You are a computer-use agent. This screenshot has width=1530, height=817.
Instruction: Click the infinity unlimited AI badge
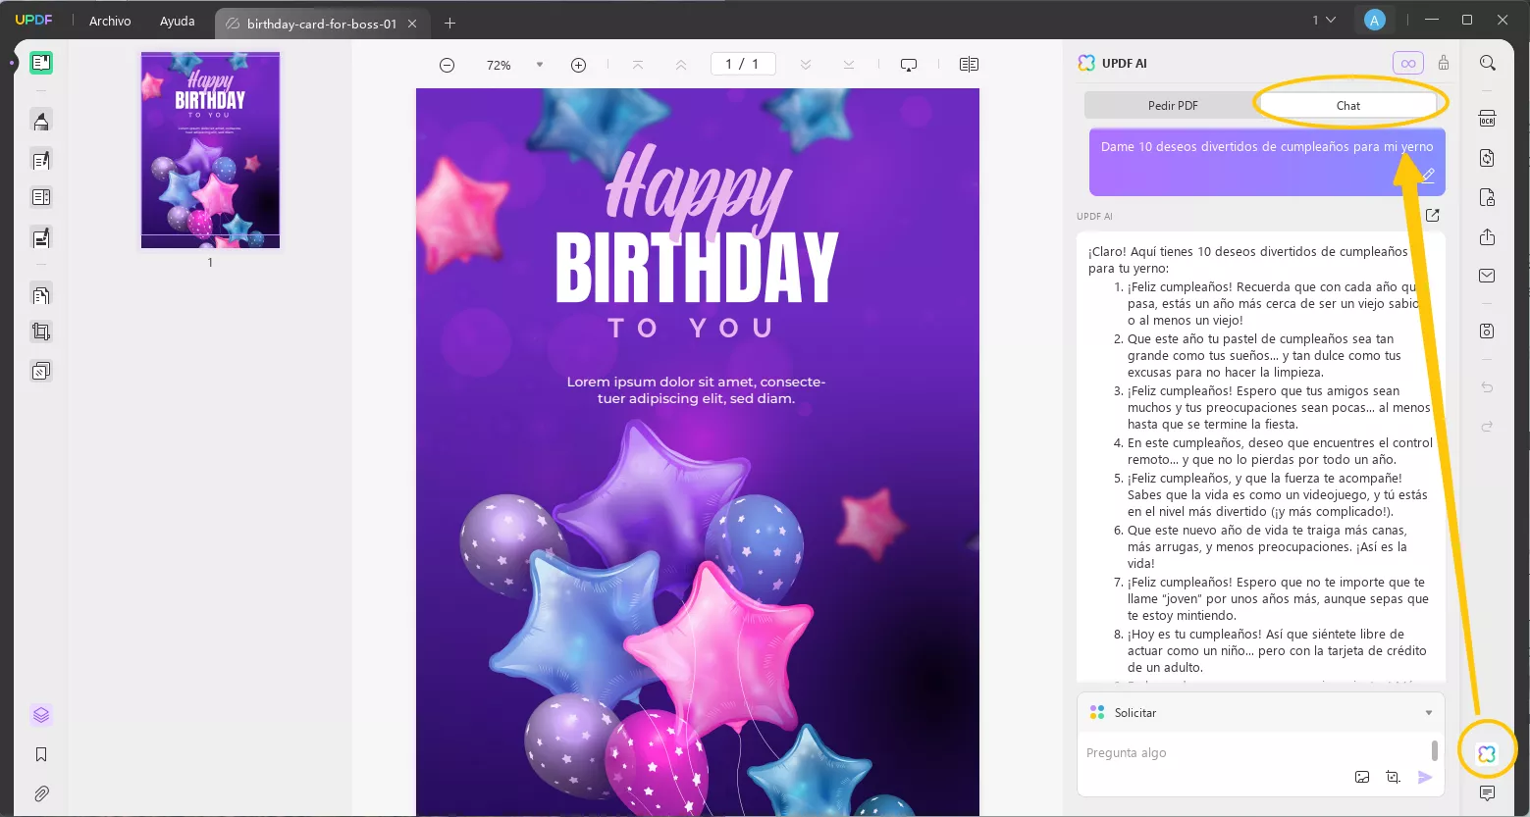click(1408, 63)
